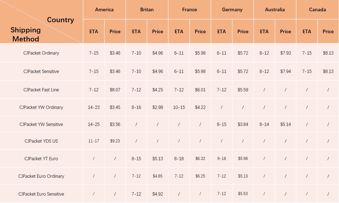
Task: Click the $2.98 Britan price cell
Action: [x=158, y=107]
